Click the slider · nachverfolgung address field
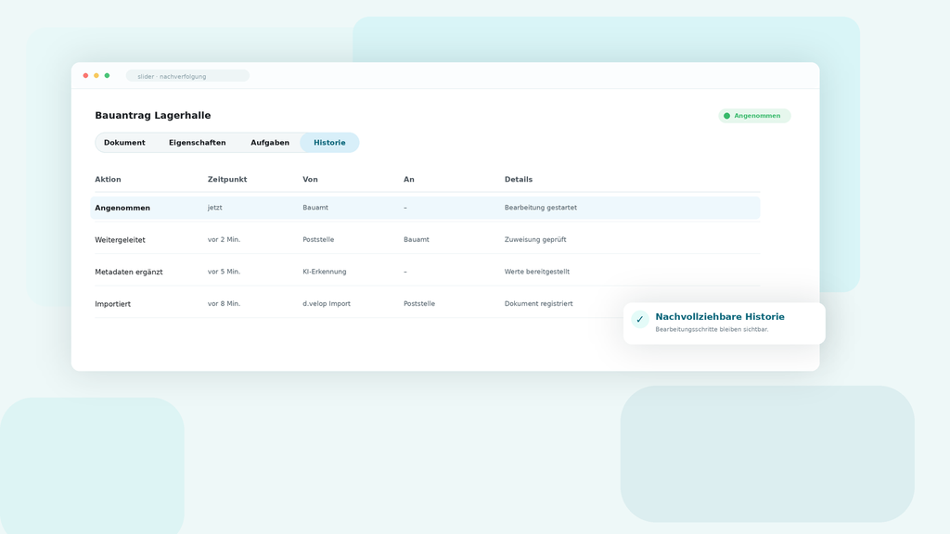Screen dimensions: 950x534 coord(187,76)
